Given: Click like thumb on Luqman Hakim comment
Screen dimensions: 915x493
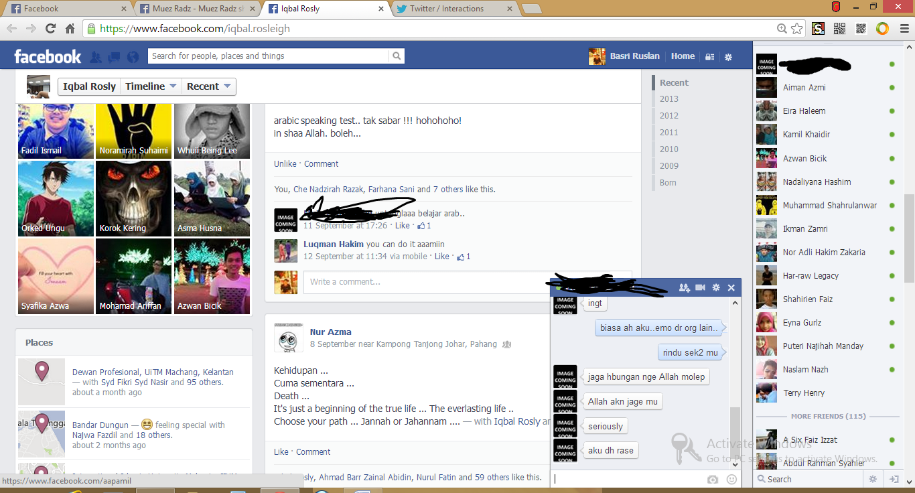Looking at the screenshot, I should coord(460,257).
